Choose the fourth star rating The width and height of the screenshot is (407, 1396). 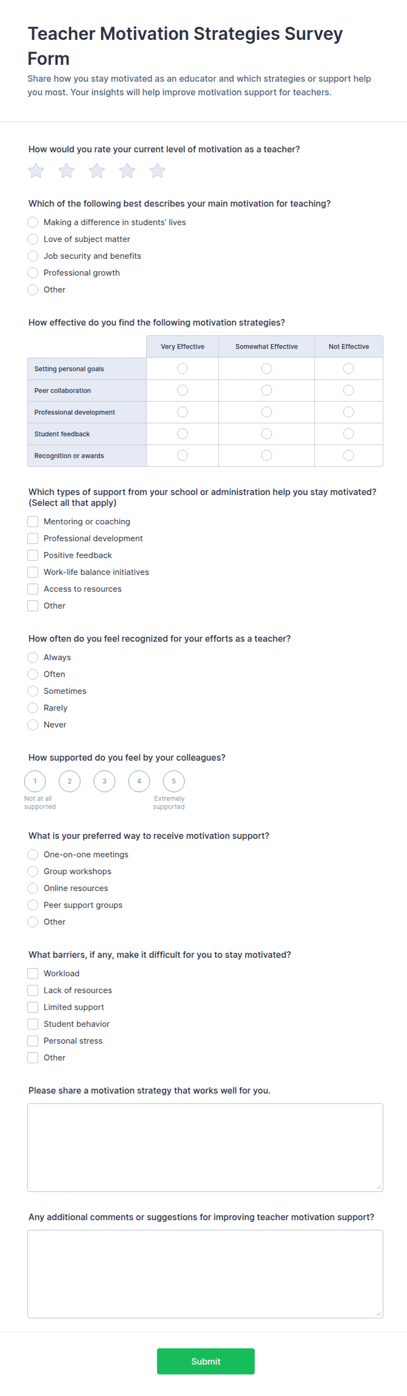pos(127,171)
